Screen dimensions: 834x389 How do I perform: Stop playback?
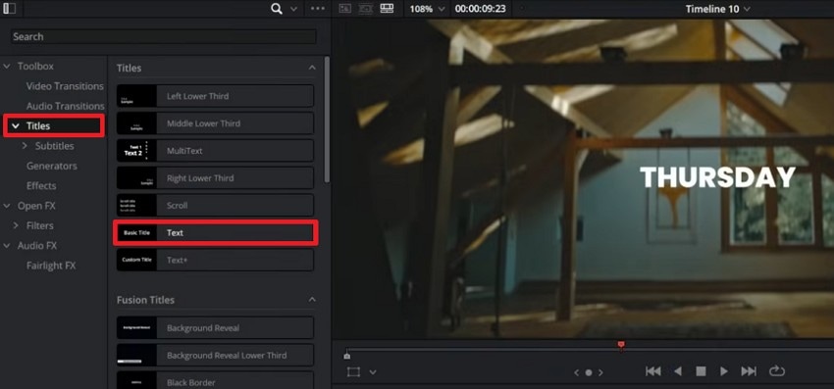701,371
